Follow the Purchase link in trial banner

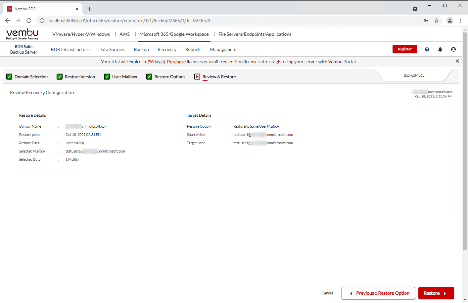[x=176, y=62]
